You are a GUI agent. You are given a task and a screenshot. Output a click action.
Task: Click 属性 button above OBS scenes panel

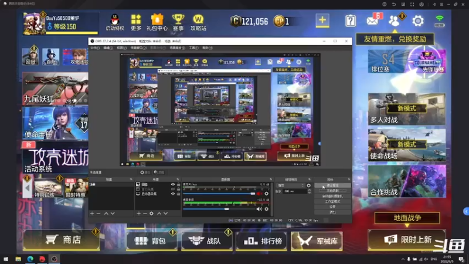pos(145,172)
